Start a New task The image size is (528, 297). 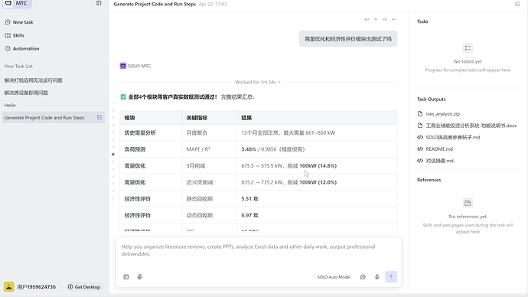pyautogui.click(x=19, y=22)
